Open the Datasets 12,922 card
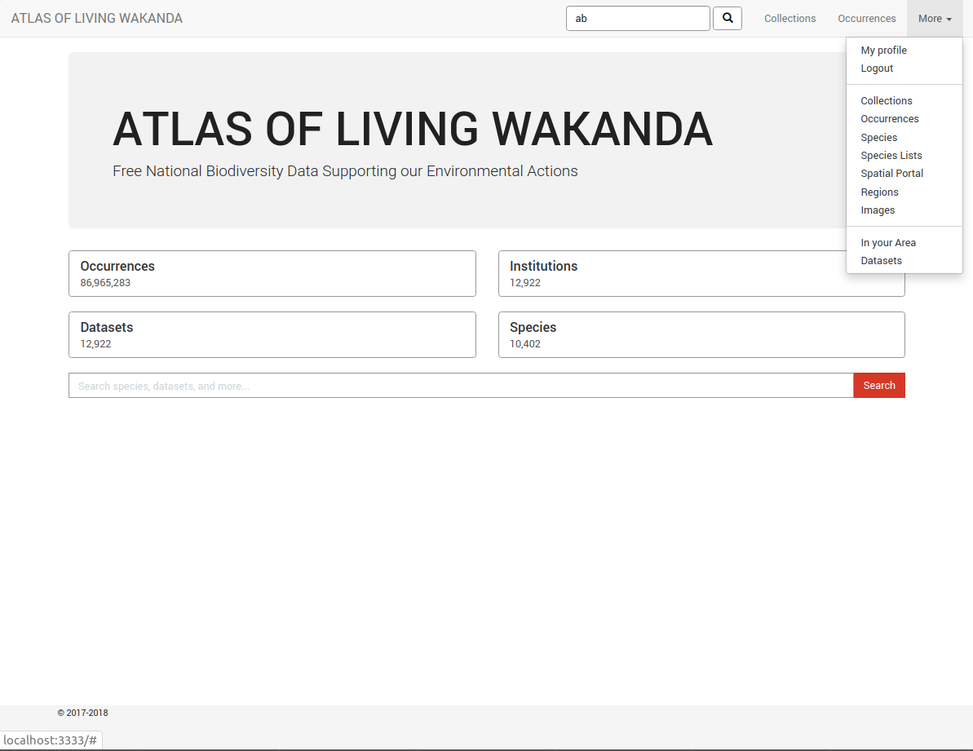973x751 pixels. coord(272,335)
